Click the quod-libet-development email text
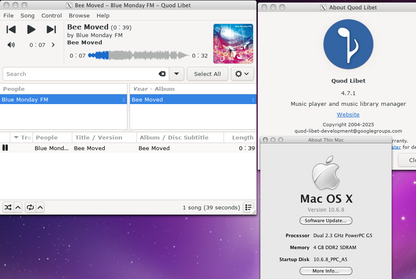The width and height of the screenshot is (416, 279). coord(348,131)
